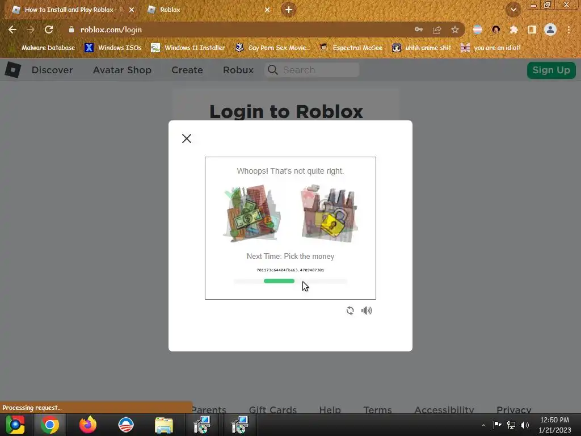Open the uhhh anime bookmark
581x436 pixels.
(x=422, y=48)
